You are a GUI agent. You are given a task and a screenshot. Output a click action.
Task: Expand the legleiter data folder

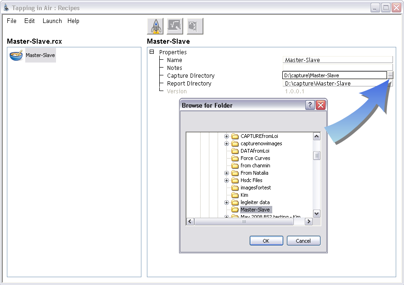pos(226,202)
